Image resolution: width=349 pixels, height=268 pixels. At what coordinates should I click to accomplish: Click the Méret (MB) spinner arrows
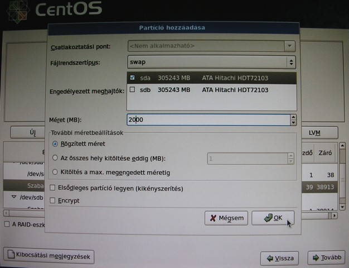tap(293, 119)
